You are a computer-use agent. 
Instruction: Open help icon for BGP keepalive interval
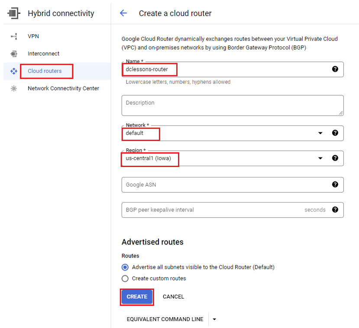coord(335,210)
